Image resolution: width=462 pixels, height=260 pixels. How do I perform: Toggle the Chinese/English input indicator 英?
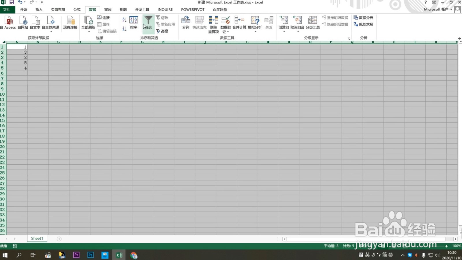click(x=367, y=255)
